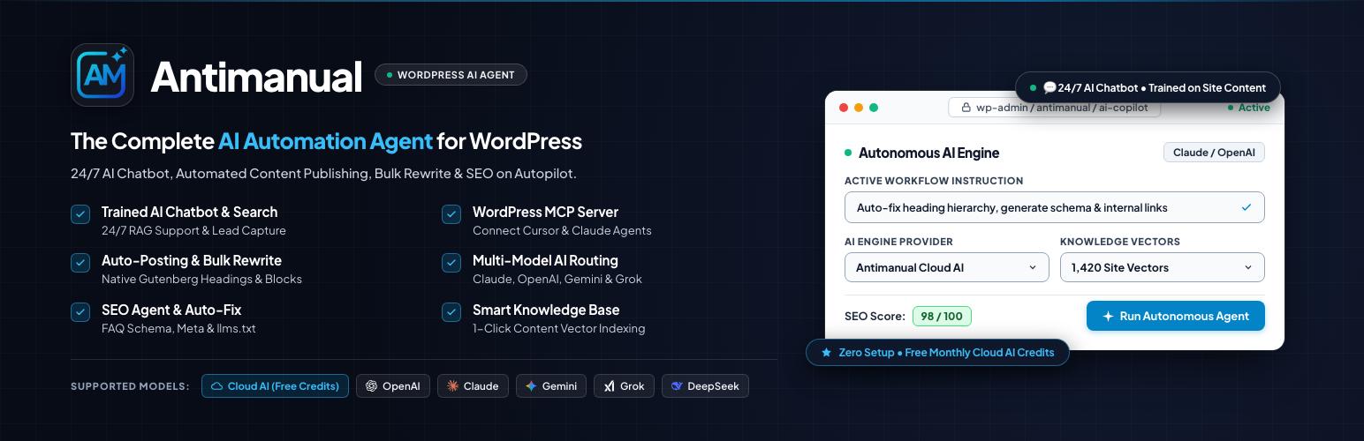This screenshot has height=441, width=1364.
Task: Open the Antimanual Cloud AI provider dropdown
Action: coord(947,267)
